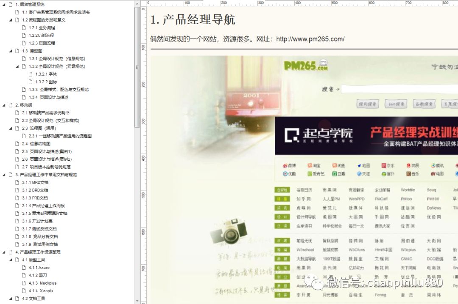Click page icon next to '3.1.6 开发计划表'
Image resolution: width=458 pixels, height=304 pixels.
point(17,221)
